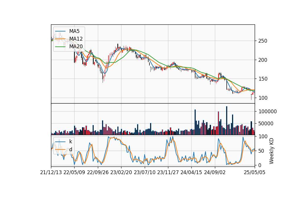Click the 23/11/27 date label

[x=168, y=172]
